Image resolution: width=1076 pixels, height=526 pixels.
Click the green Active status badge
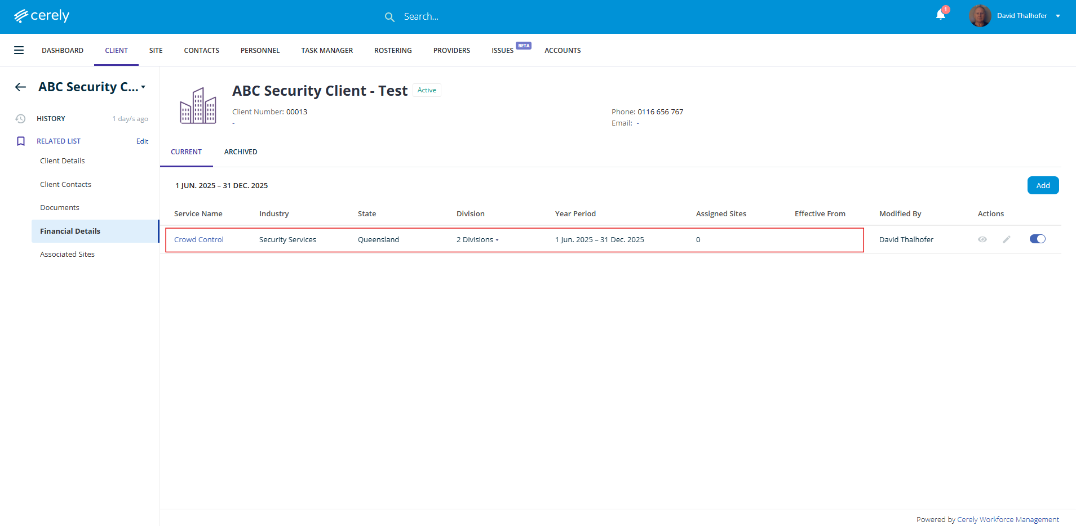pos(427,90)
